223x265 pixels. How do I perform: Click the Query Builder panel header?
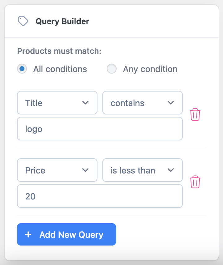click(x=63, y=21)
